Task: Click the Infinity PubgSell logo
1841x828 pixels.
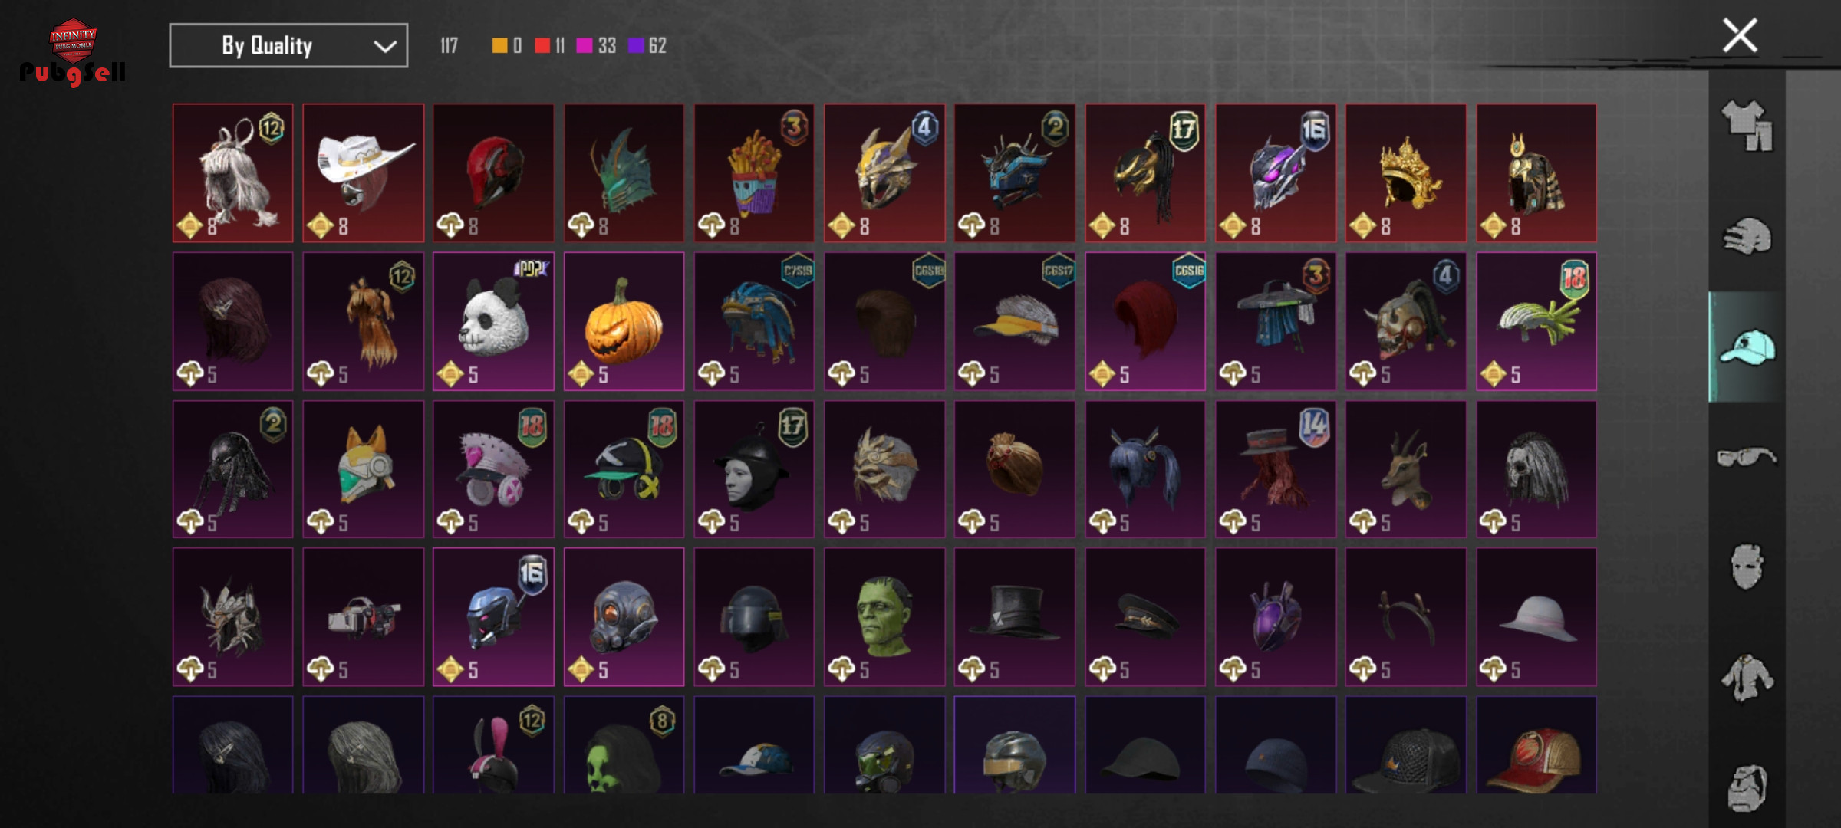Action: coord(73,52)
